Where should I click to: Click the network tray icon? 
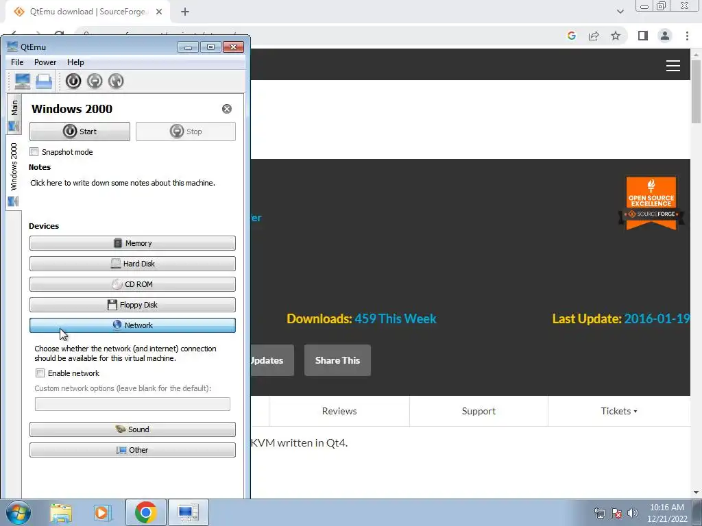tap(599, 514)
